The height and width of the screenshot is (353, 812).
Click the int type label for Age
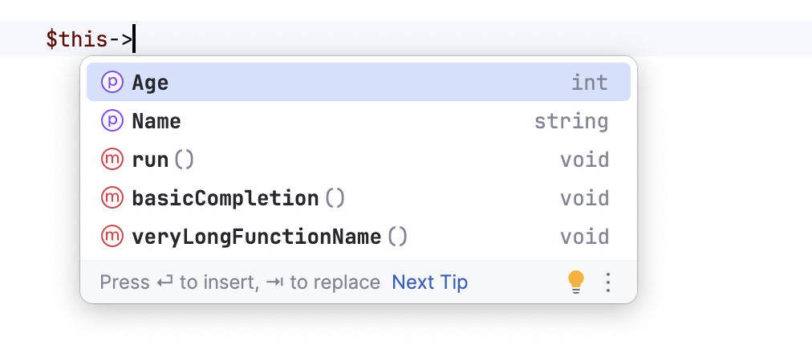click(589, 83)
